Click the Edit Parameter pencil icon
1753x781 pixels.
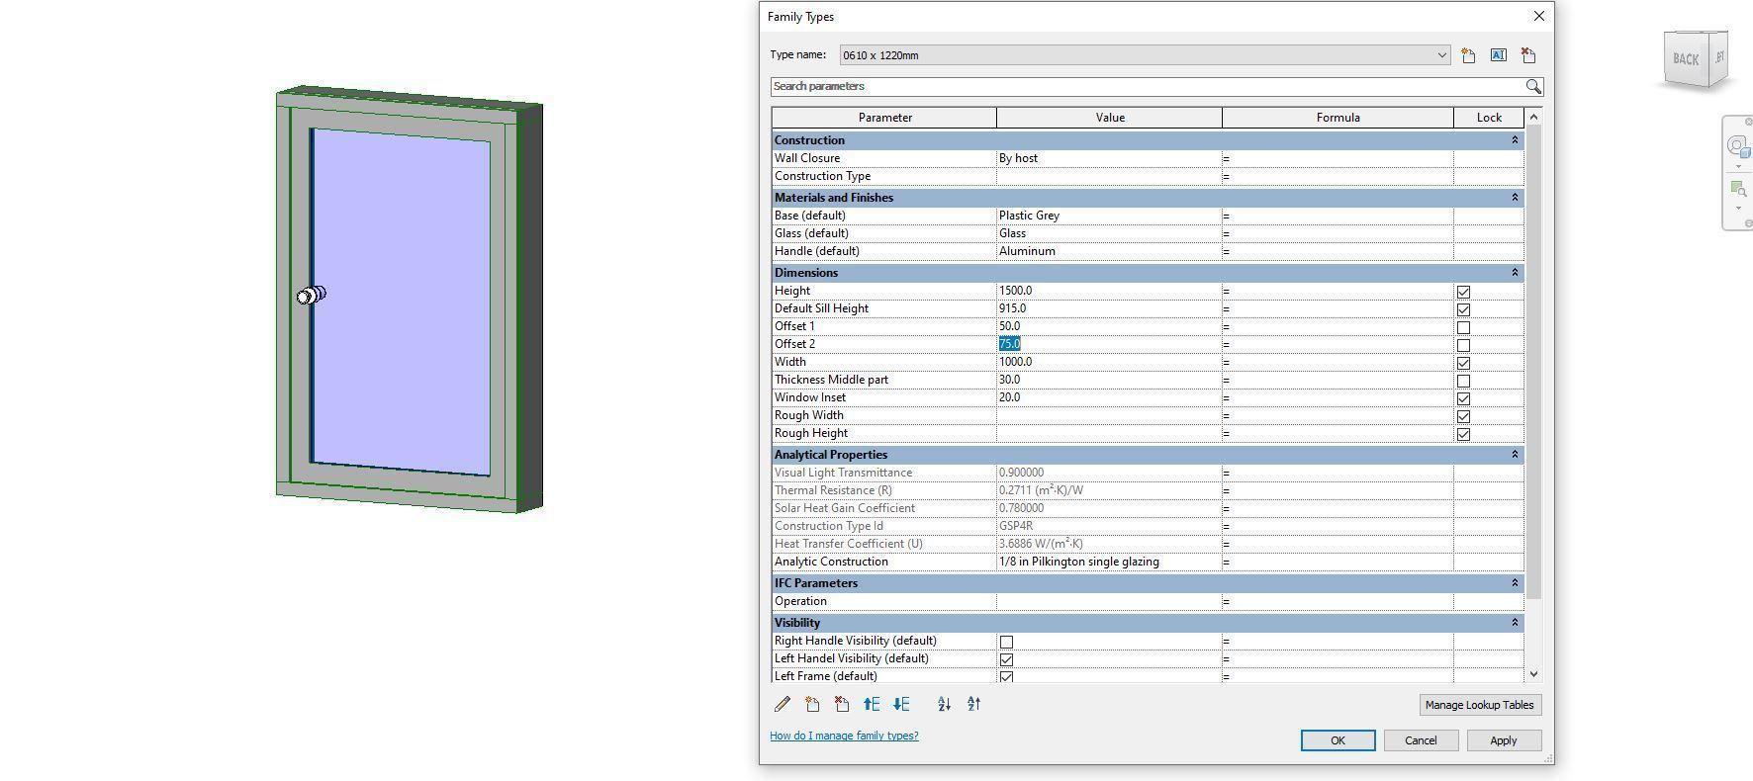click(x=783, y=704)
